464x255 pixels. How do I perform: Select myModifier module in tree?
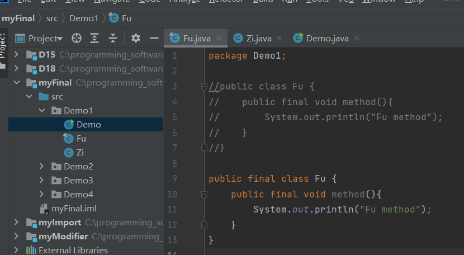86,237
